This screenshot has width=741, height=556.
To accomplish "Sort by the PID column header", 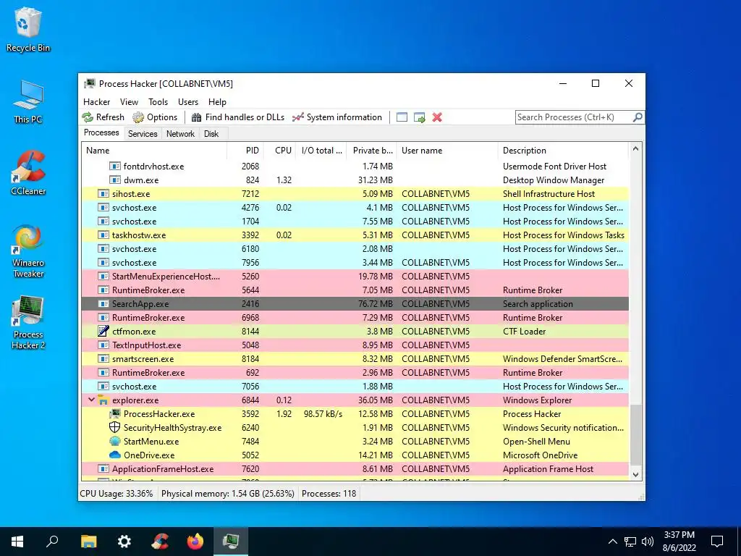I will pyautogui.click(x=245, y=151).
